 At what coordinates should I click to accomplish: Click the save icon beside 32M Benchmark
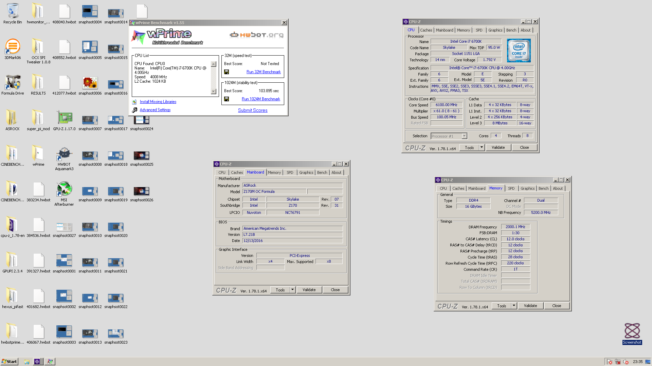coord(227,72)
